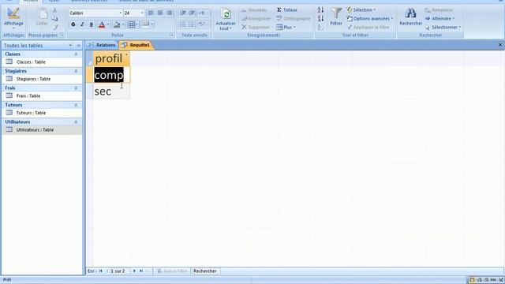Select Classes : Table in navigation
The image size is (505, 284).
[x=42, y=62]
